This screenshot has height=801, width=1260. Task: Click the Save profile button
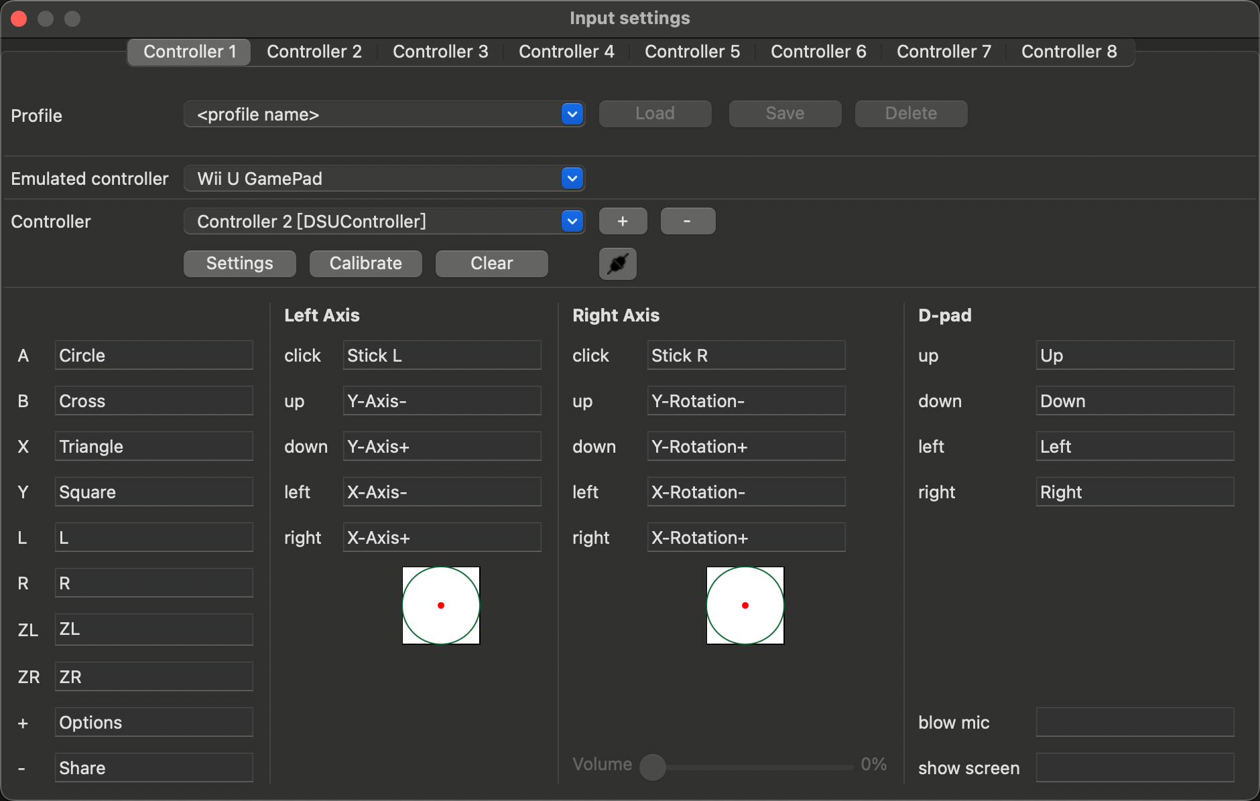tap(784, 113)
